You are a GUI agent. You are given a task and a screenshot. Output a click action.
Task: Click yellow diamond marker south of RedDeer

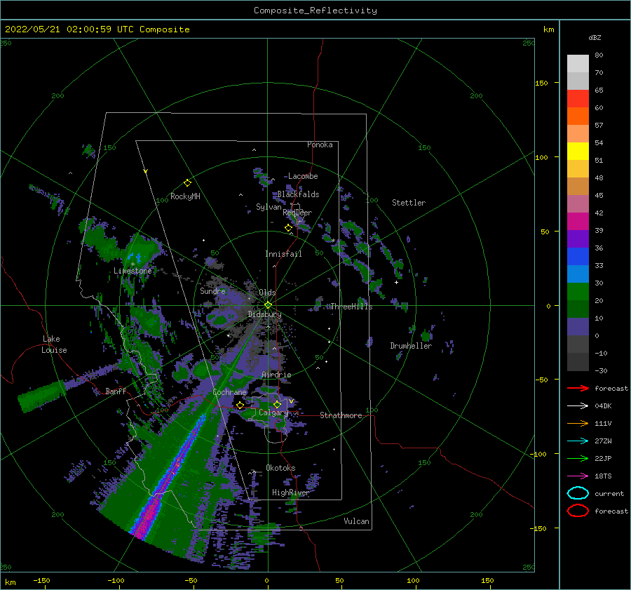click(x=289, y=228)
